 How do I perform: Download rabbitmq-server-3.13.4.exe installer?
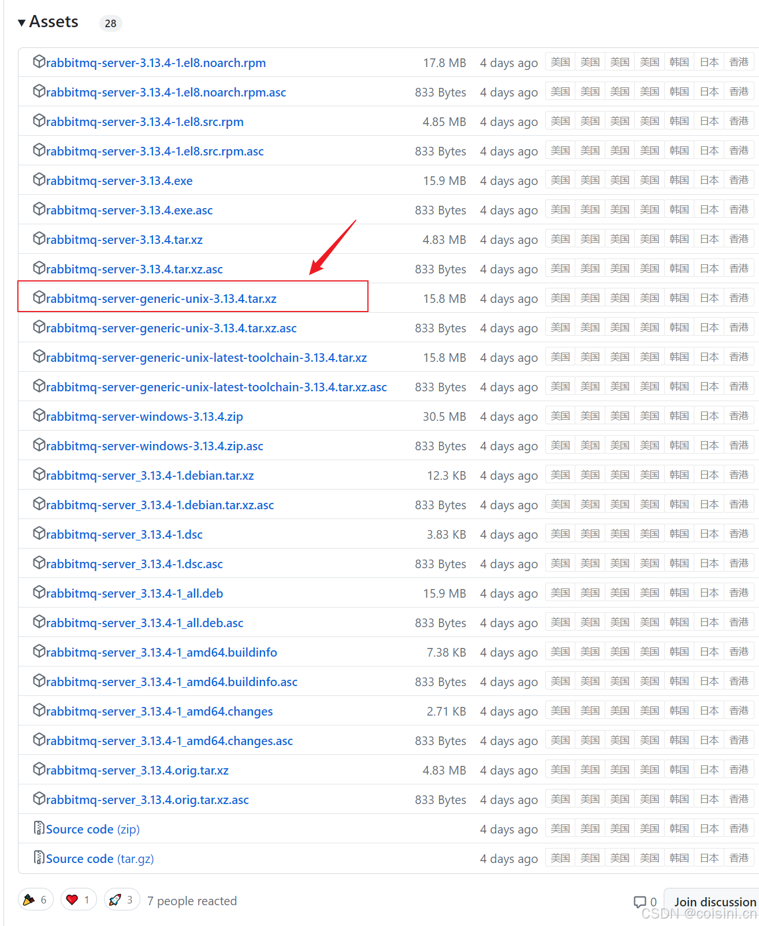[120, 181]
